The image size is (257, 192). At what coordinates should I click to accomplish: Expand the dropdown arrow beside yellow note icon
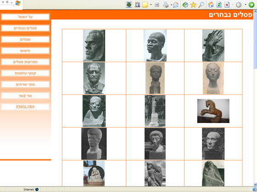click(151, 5)
